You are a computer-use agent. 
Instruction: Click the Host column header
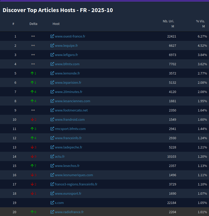(x=56, y=24)
